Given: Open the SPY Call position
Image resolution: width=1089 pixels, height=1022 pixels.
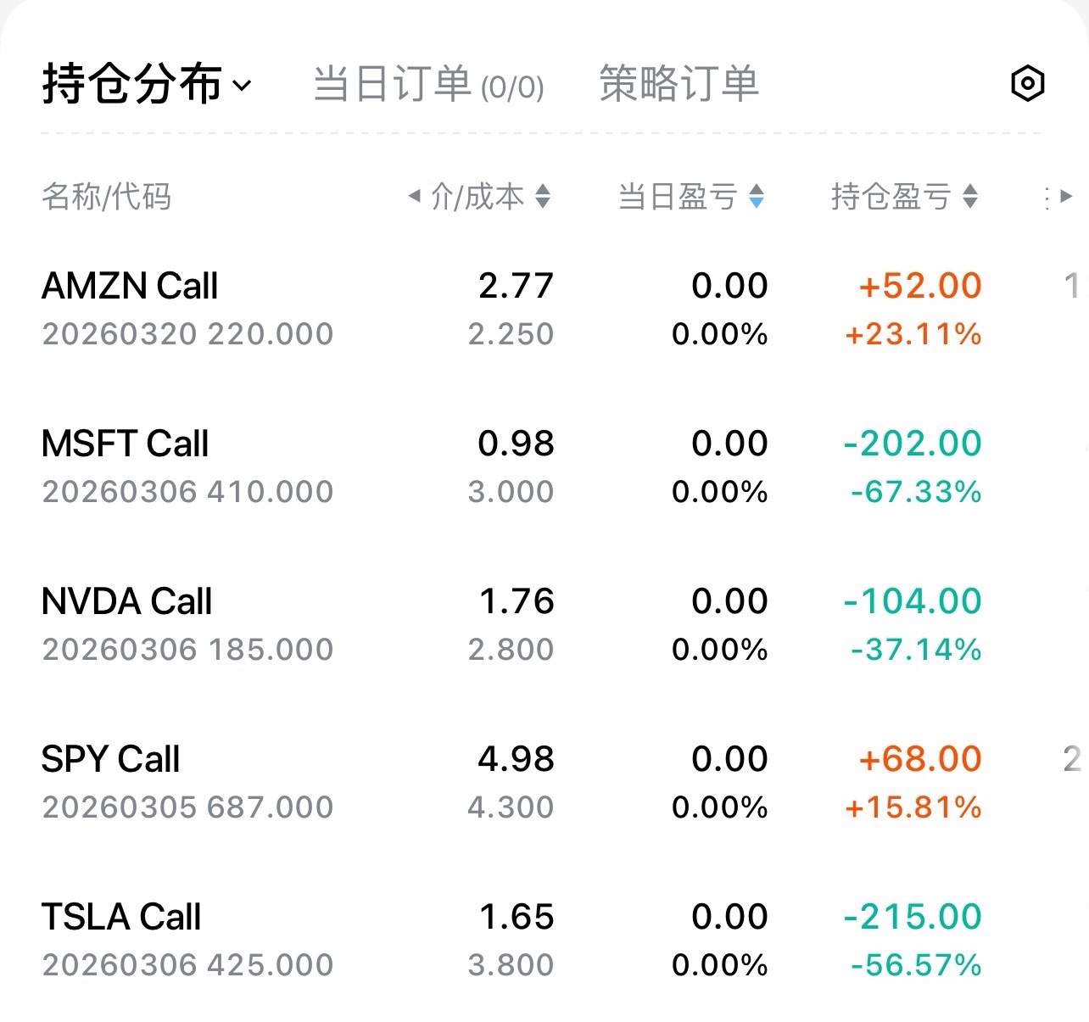Looking at the screenshot, I should point(110,760).
